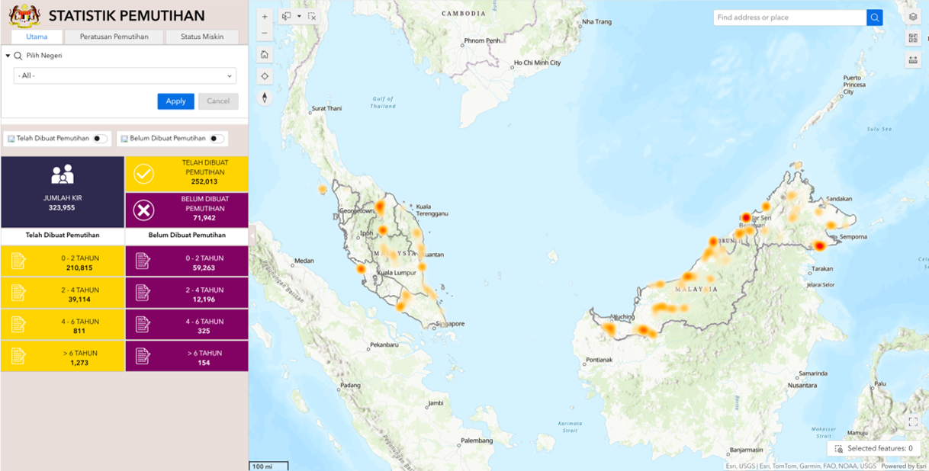Click the document icon beside 59,263
The image size is (929, 471).
143,261
